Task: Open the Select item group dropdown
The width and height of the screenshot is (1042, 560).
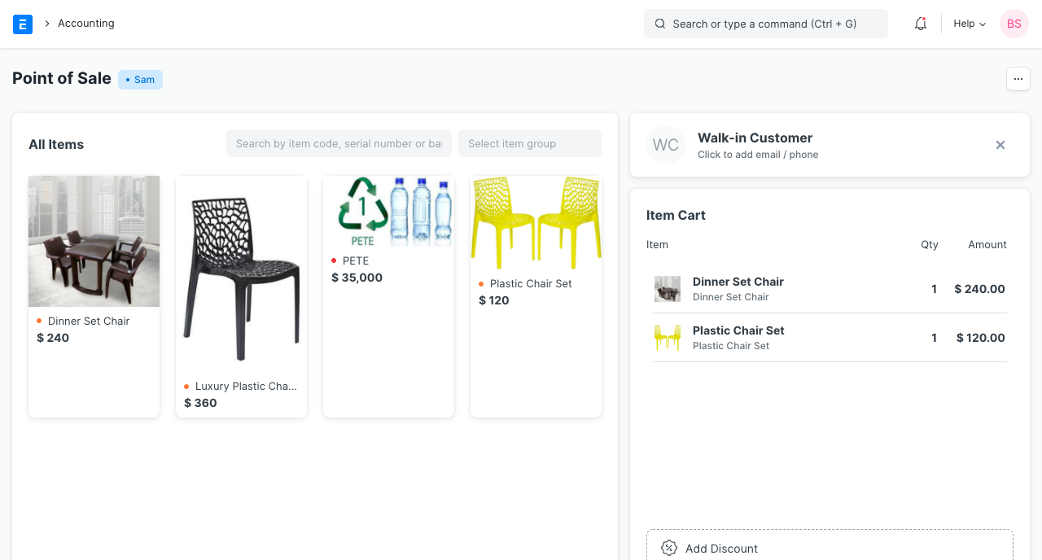Action: click(x=529, y=143)
